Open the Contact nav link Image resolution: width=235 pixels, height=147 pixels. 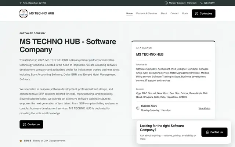point(174,13)
